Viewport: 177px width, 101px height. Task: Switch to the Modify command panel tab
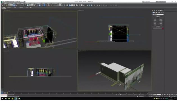(x=155, y=10)
